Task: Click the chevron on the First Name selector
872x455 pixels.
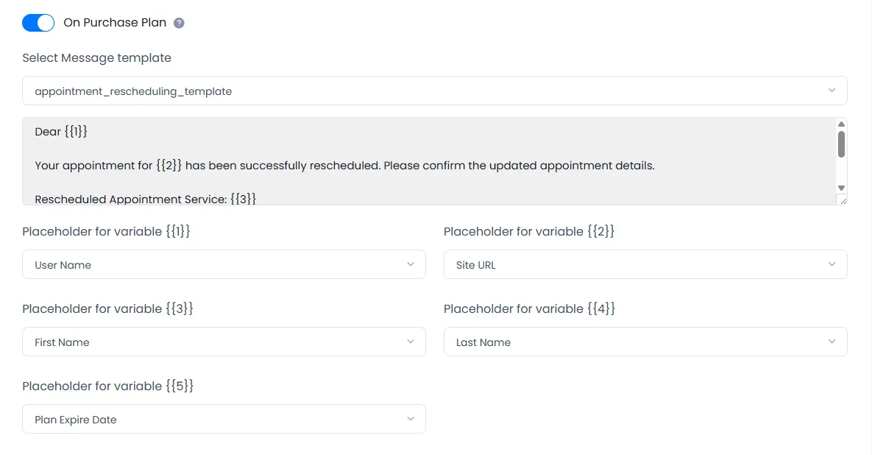Action: click(x=411, y=342)
